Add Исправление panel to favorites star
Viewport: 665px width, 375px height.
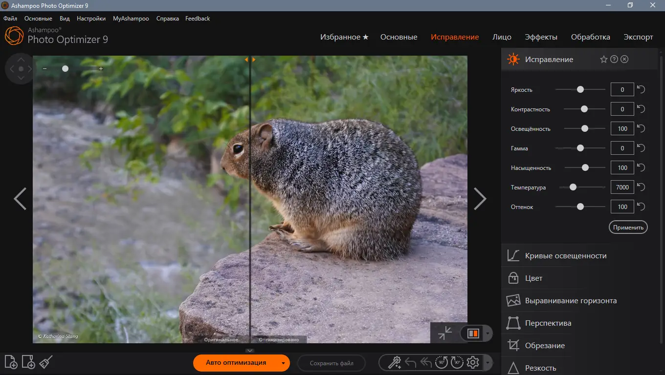604,59
